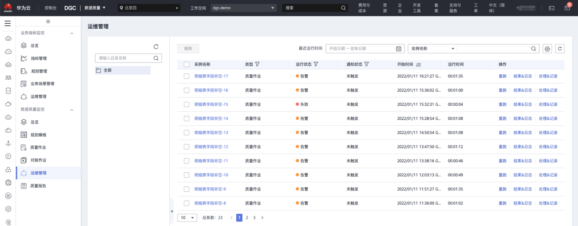578x226 pixels.
Task: Check the row 明细表字段非空-16
Action: 187,90
